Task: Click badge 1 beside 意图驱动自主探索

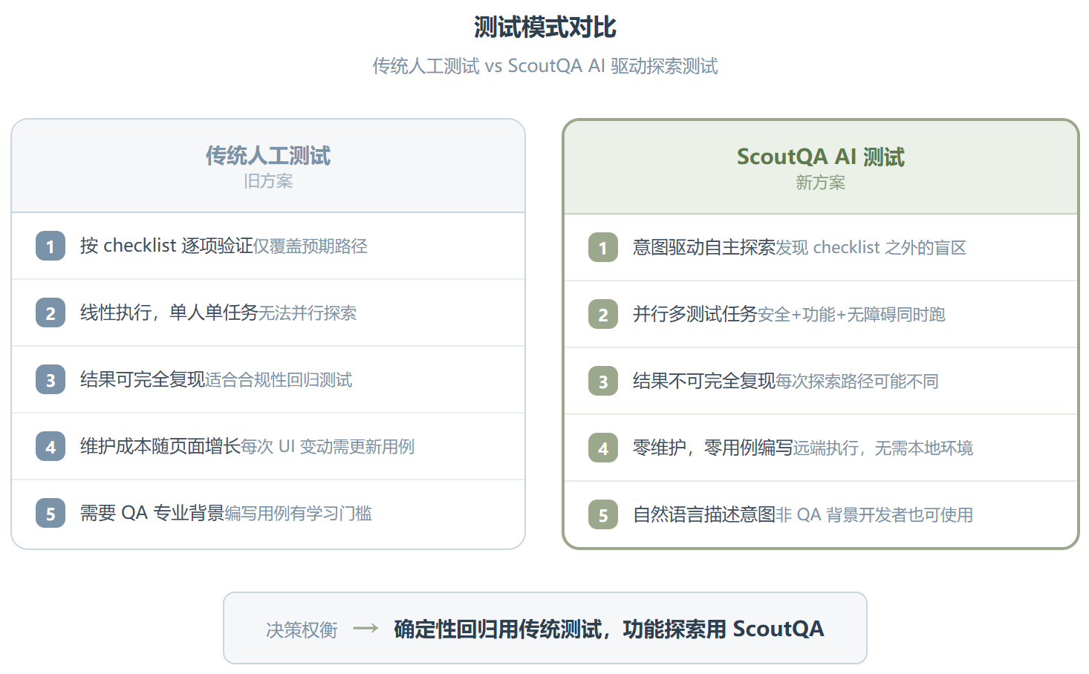Action: 603,247
